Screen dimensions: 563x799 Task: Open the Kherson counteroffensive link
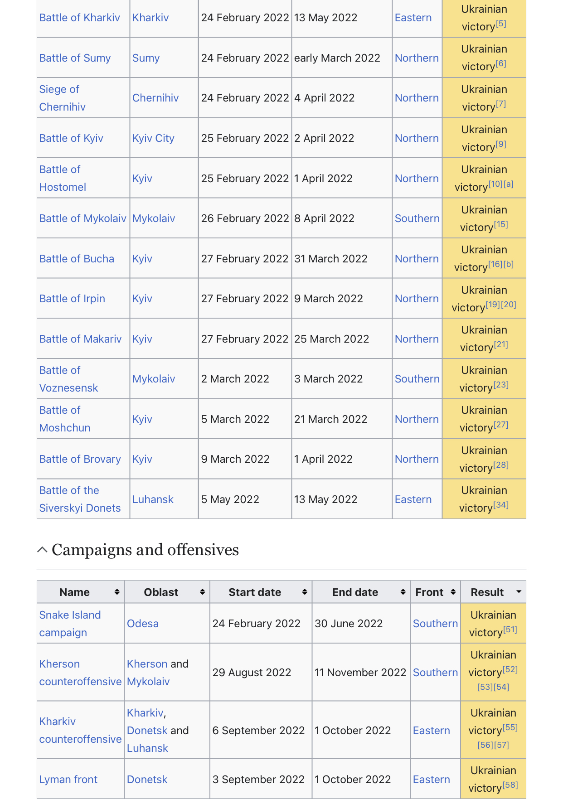coord(80,673)
